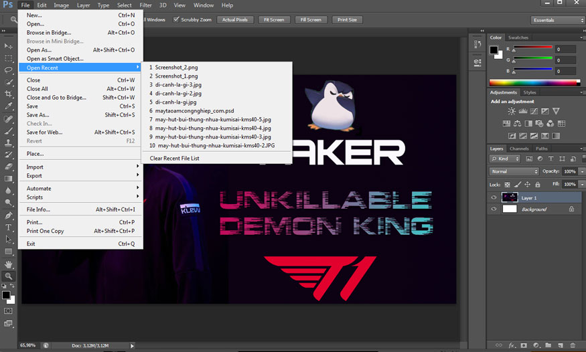Select the Crop tool

click(8, 94)
